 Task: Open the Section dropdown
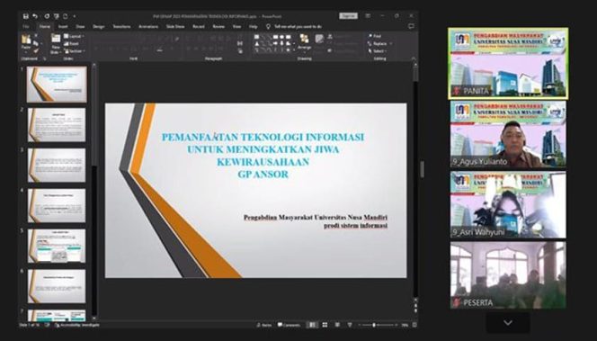coord(74,51)
